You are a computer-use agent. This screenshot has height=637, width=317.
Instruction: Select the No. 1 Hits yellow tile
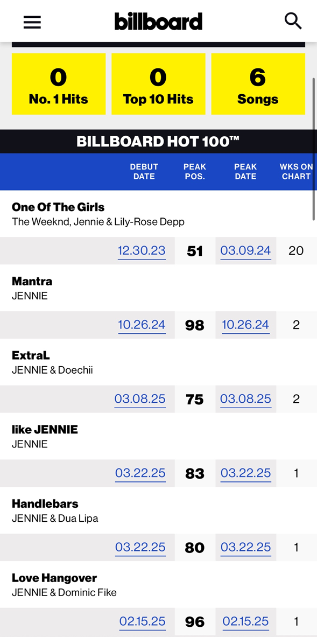tap(59, 84)
